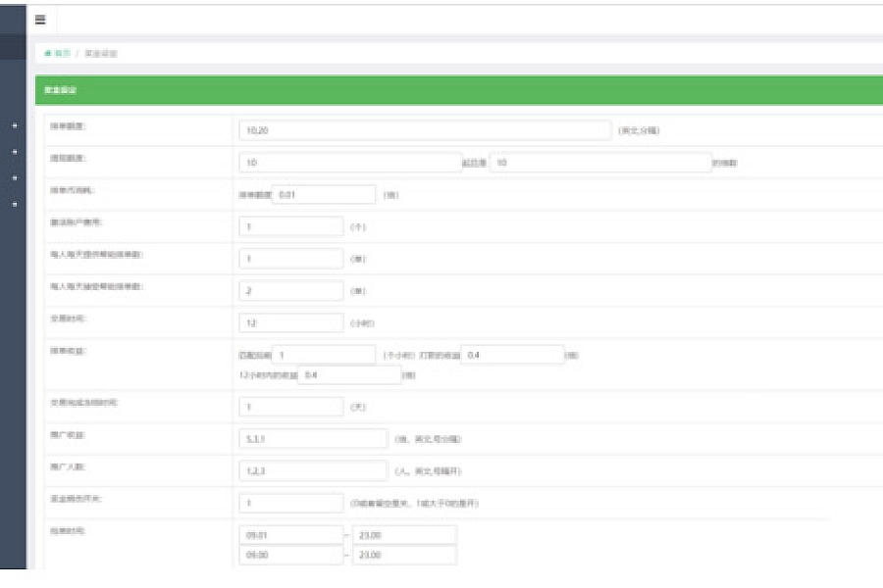Click the field with value 1 followed by (天)
This screenshot has width=883, height=588.
coord(291,407)
